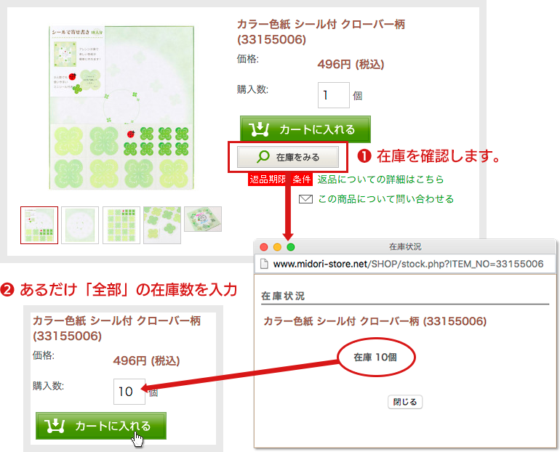The image size is (560, 452).
Task: Click the quantity field showing 1
Action: (x=334, y=95)
